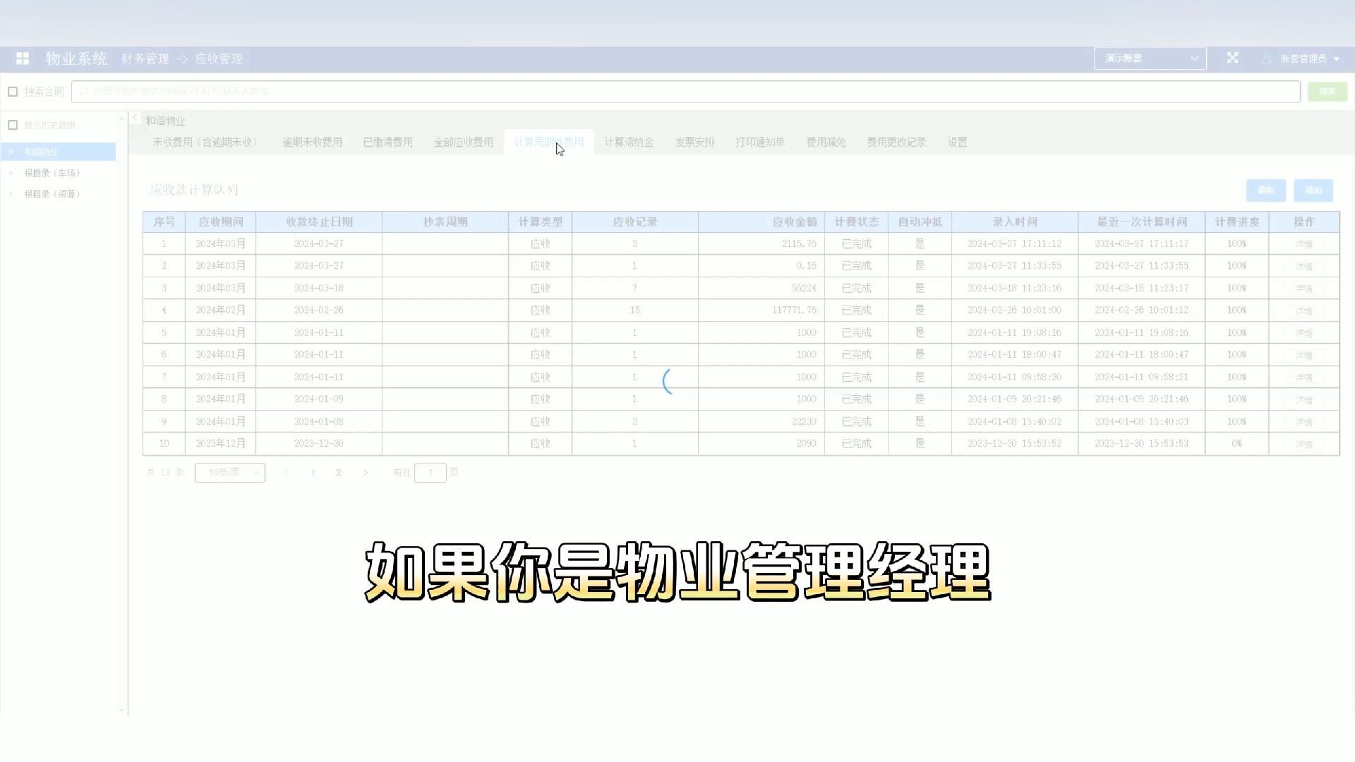Click the 应收期间 column header
This screenshot has height=762, width=1355.
(221, 222)
